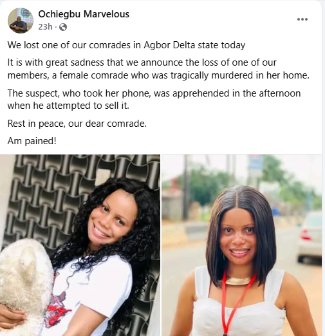
Task: Open left photo of woman with curly hair
Action: (80, 245)
